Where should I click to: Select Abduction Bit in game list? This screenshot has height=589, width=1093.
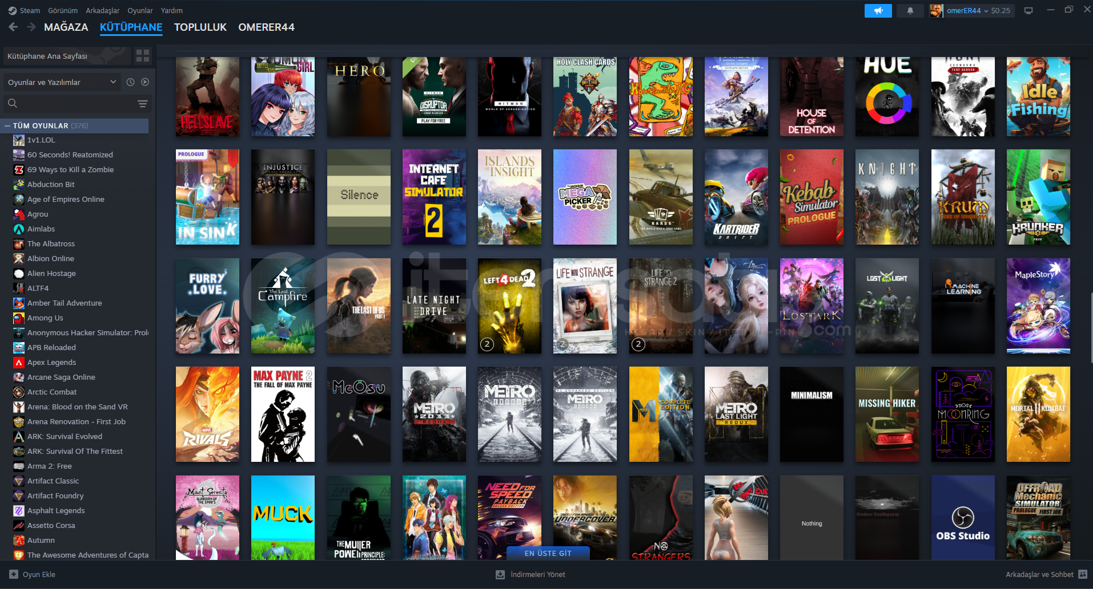point(51,184)
